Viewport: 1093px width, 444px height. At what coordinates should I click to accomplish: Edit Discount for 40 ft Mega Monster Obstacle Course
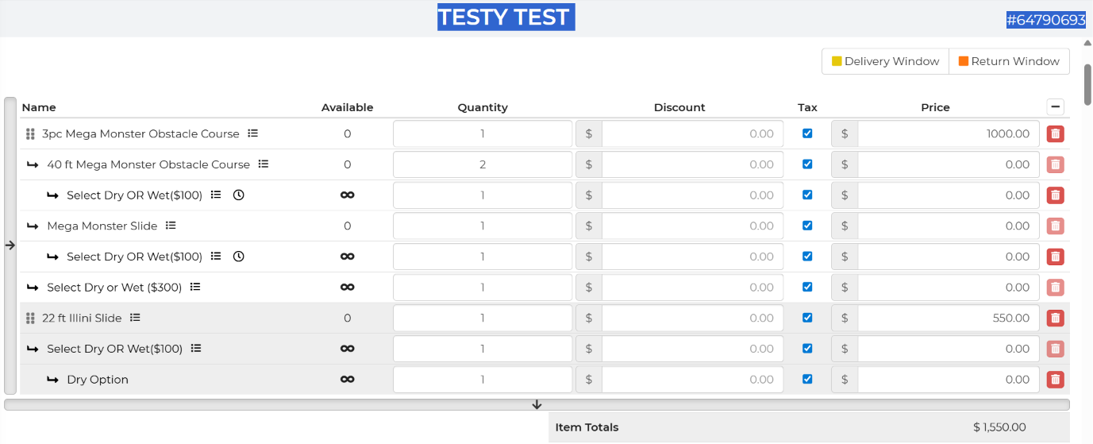(x=692, y=164)
